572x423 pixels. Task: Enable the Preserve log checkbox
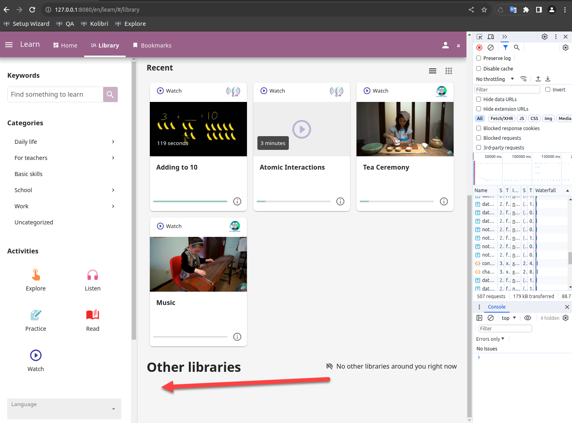pos(479,58)
